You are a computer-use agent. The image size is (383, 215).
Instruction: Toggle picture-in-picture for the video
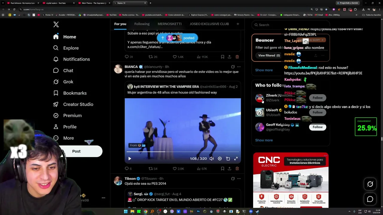[228, 159]
